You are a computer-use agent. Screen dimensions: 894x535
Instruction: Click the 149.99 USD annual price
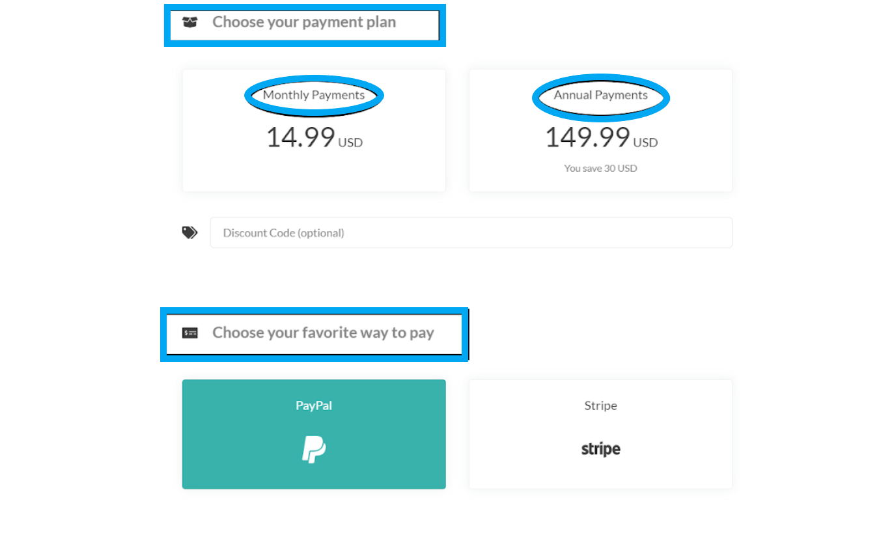click(600, 137)
